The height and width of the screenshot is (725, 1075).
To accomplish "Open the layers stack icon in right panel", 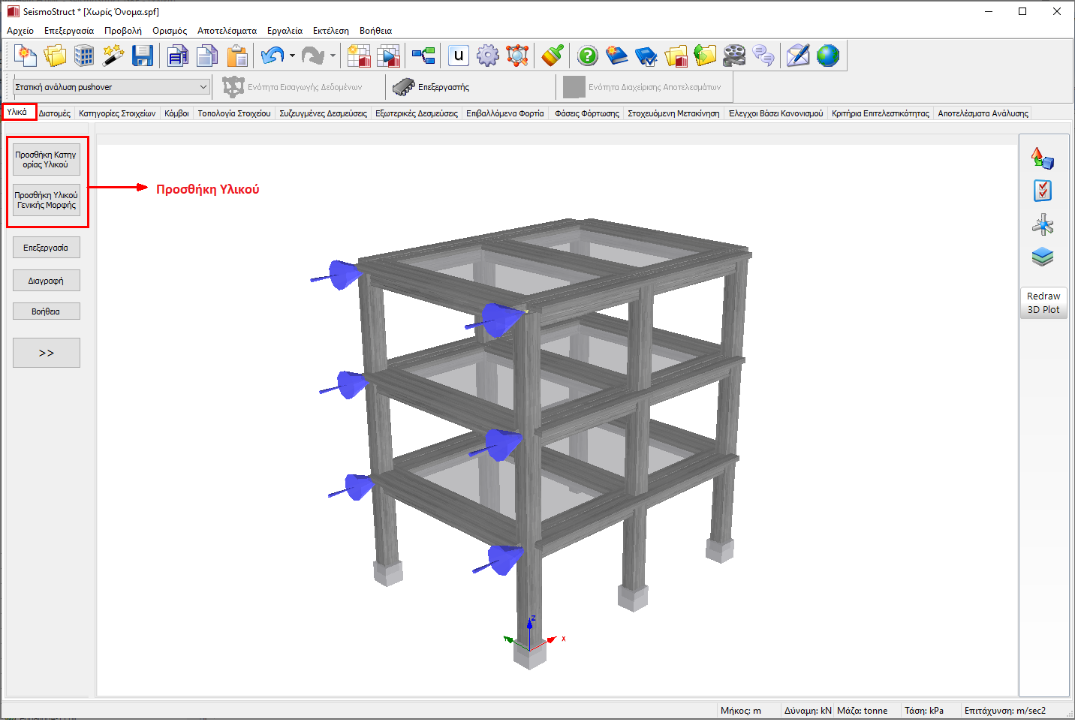I will pos(1042,257).
